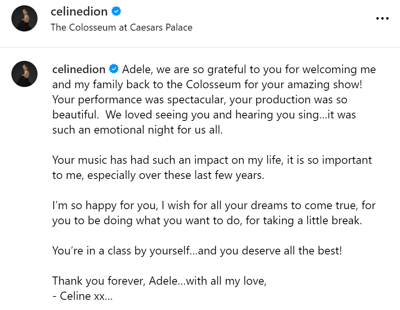
Task: Click the horizontal divider under the header
Action: (x=200, y=47)
